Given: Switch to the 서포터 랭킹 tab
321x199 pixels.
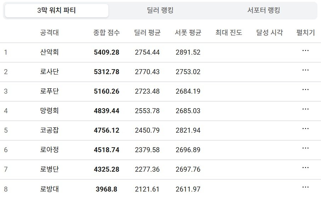Looking at the screenshot, I should pos(264,11).
